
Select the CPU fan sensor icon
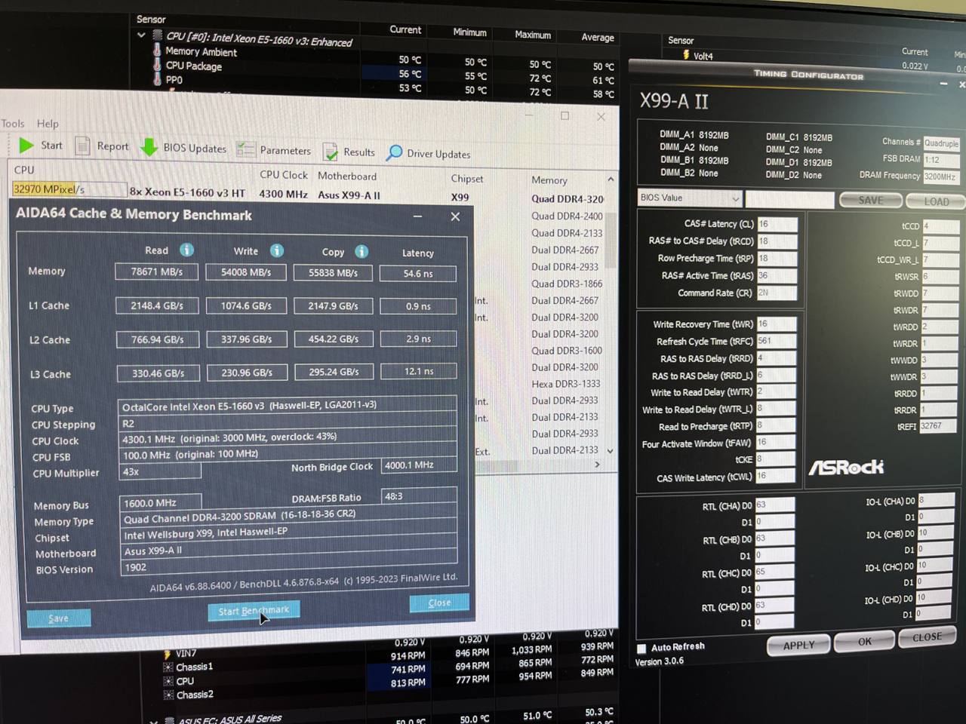point(168,681)
